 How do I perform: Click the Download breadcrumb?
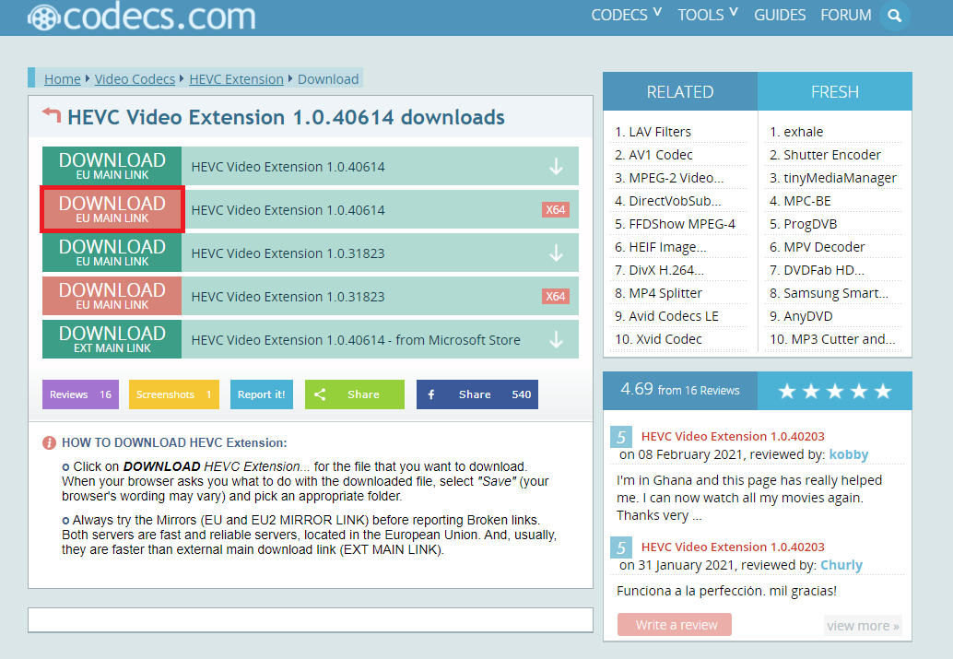pos(328,79)
